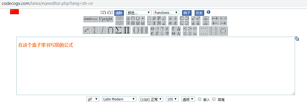Viewport: 307px width, 111px height.
Task: Insert the a-prime accent
Action: (194, 18)
